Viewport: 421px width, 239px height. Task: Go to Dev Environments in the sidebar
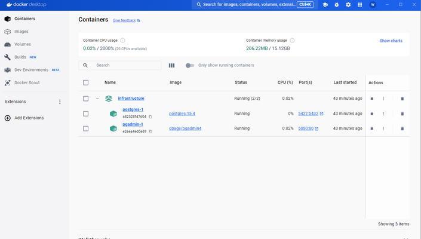coord(32,70)
